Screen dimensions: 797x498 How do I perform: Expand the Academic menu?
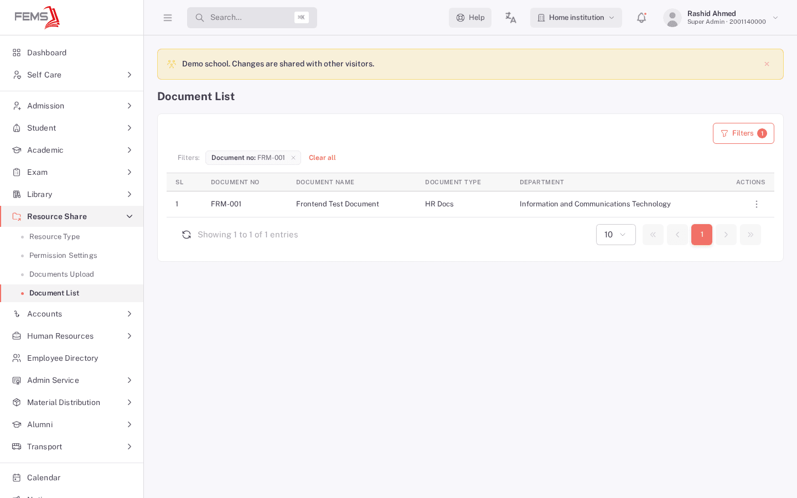pos(72,150)
